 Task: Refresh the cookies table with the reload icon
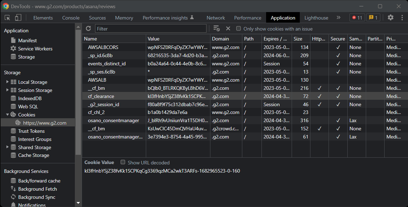88,29
